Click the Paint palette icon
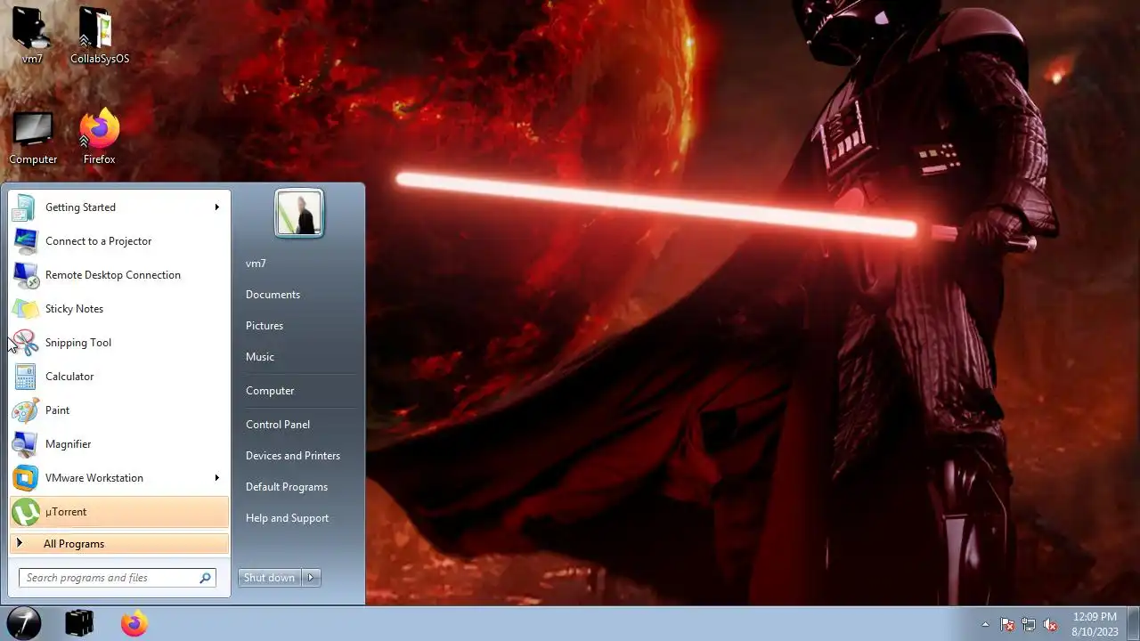The width and height of the screenshot is (1140, 641). click(25, 410)
